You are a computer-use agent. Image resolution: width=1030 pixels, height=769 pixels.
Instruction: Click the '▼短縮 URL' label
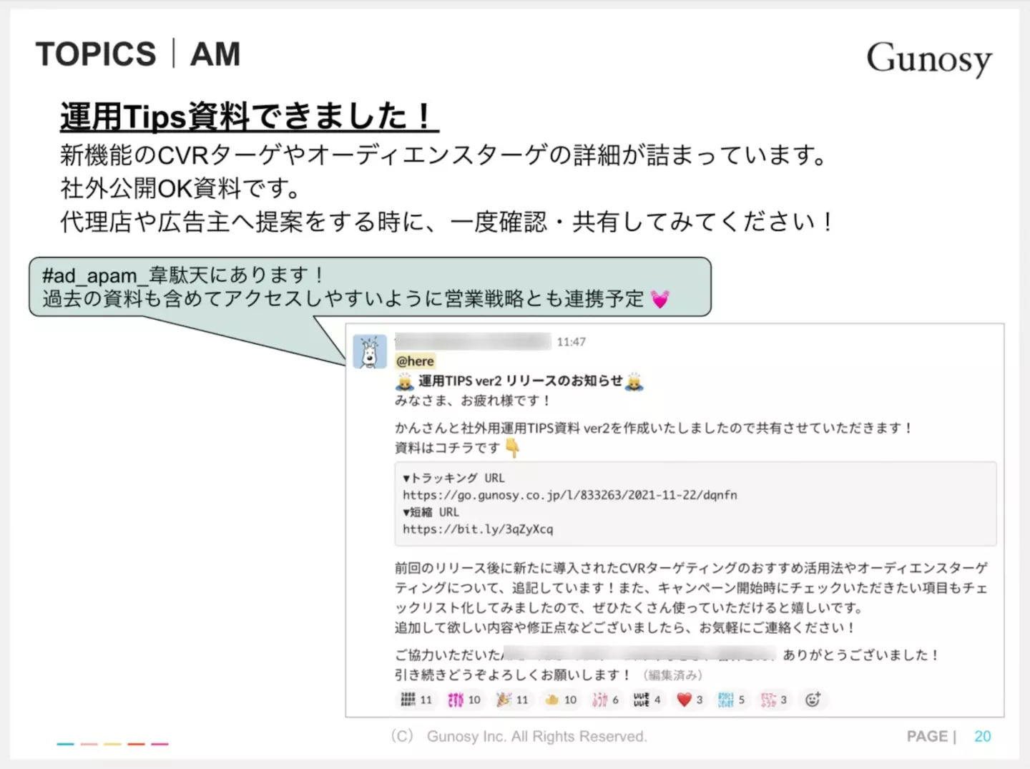431,512
